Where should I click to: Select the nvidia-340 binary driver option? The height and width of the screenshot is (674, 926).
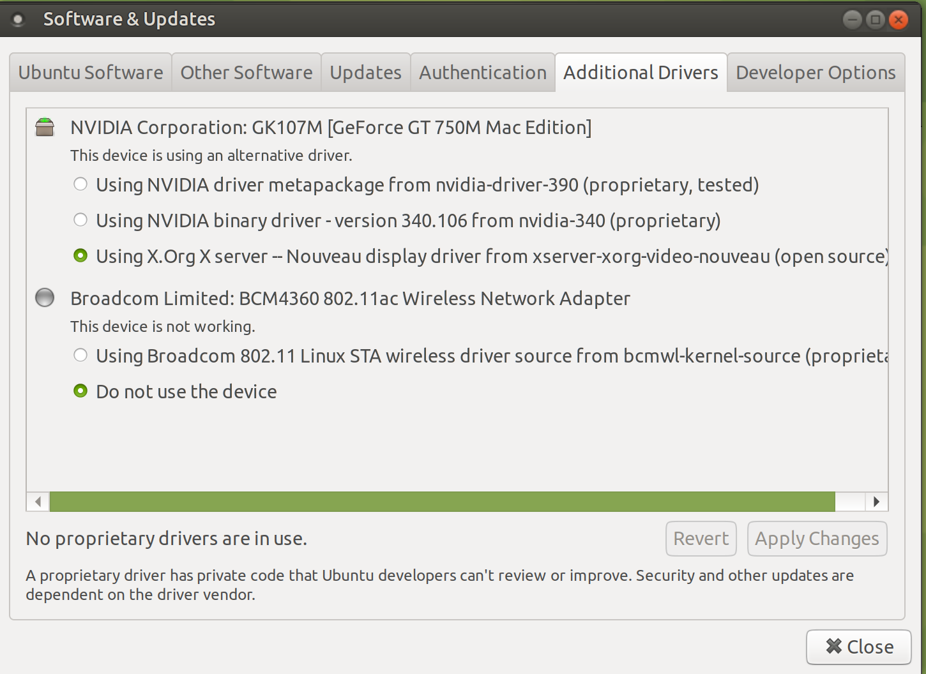(x=397, y=220)
